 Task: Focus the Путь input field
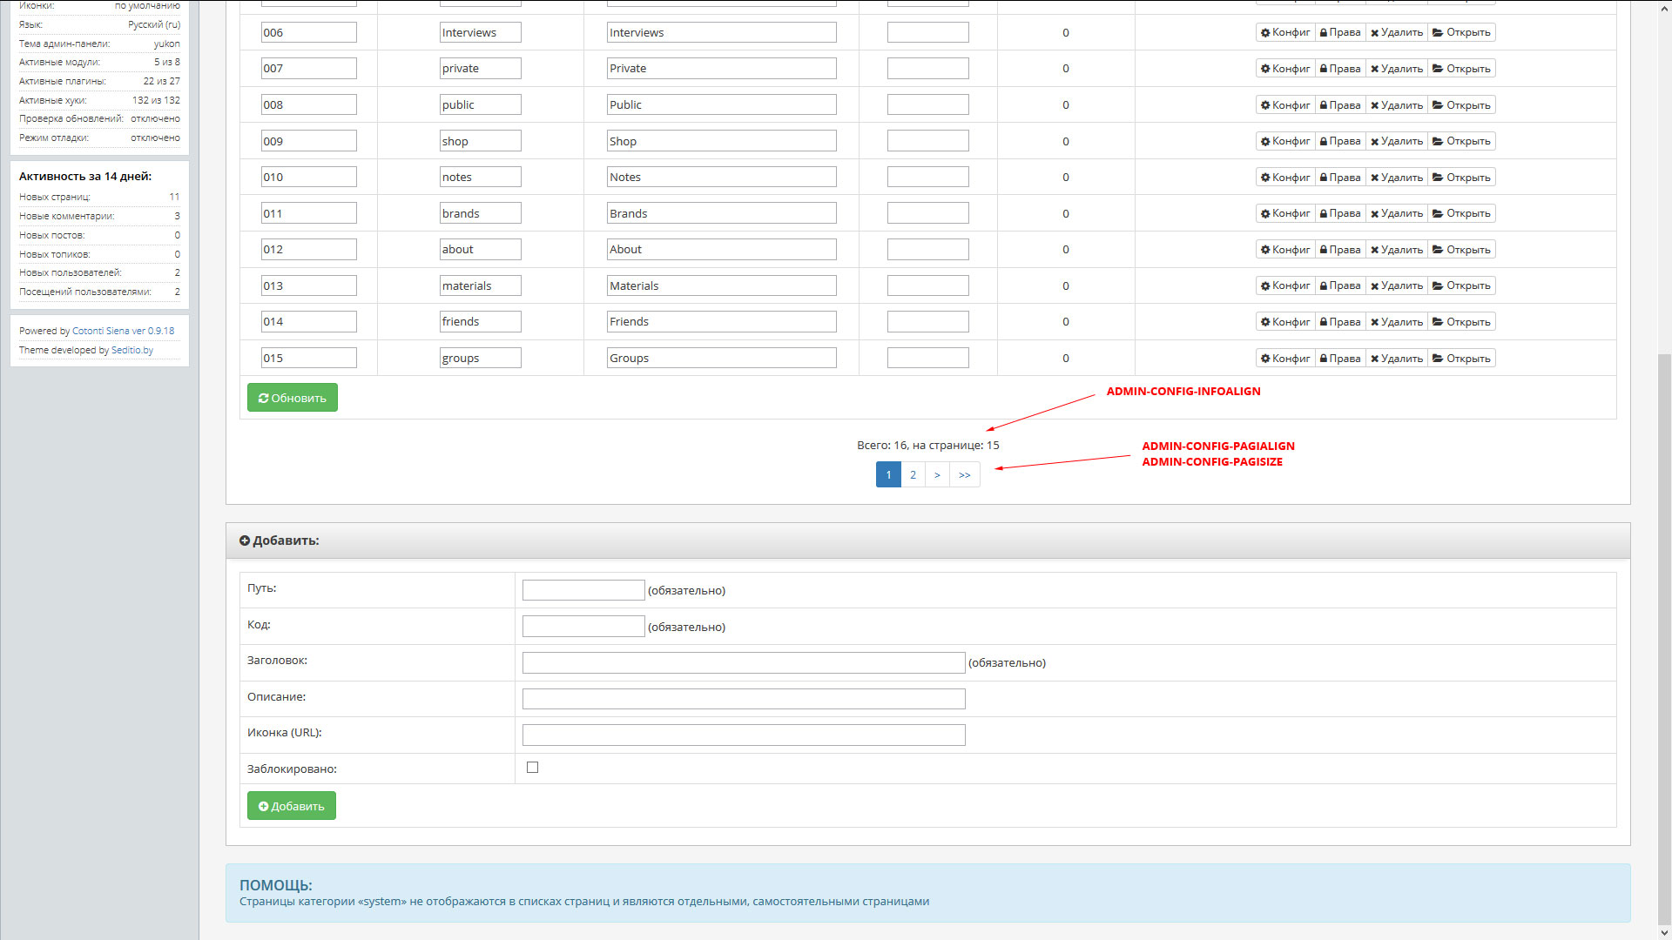pos(583,590)
